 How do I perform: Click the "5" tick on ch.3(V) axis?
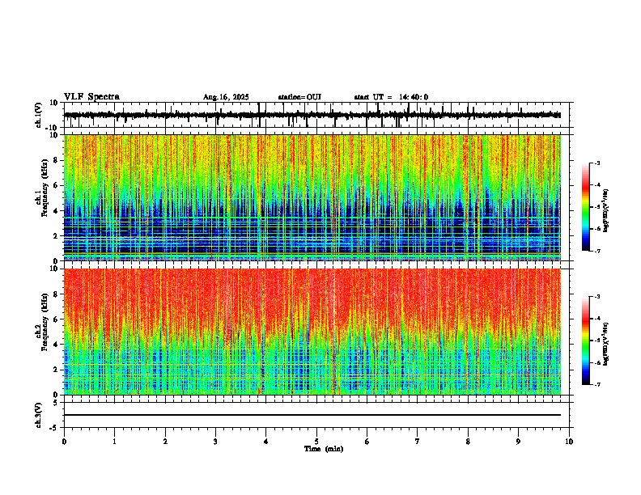pyautogui.click(x=56, y=403)
